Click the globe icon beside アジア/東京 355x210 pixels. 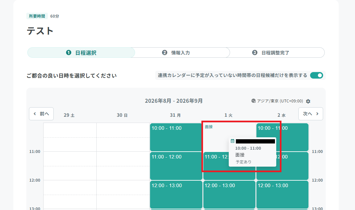coord(253,101)
